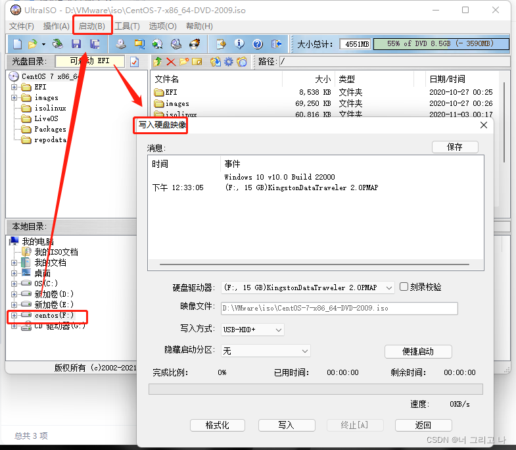The height and width of the screenshot is (450, 516).
Task: Click the Make CD/DVD image icon
Action: point(121,44)
